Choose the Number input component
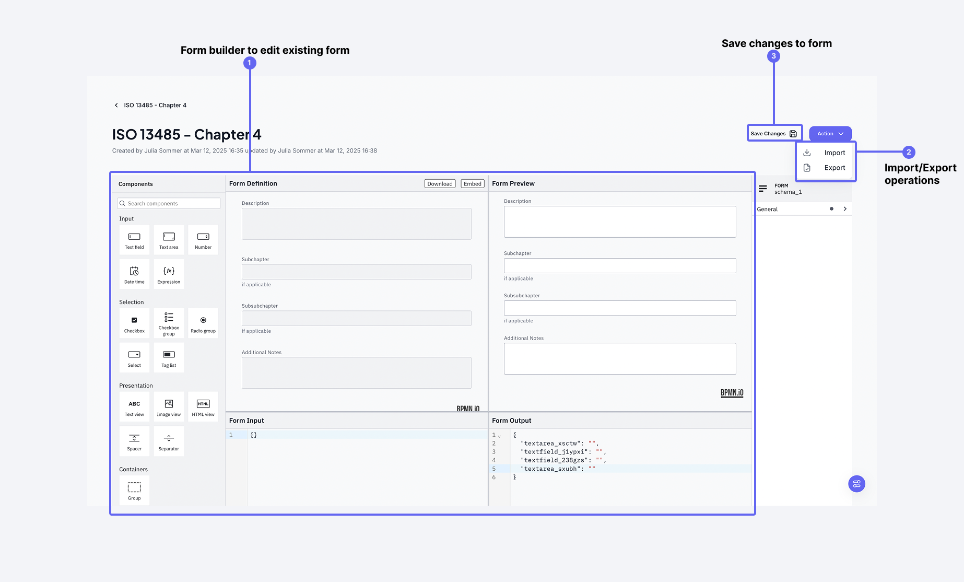 click(x=203, y=240)
